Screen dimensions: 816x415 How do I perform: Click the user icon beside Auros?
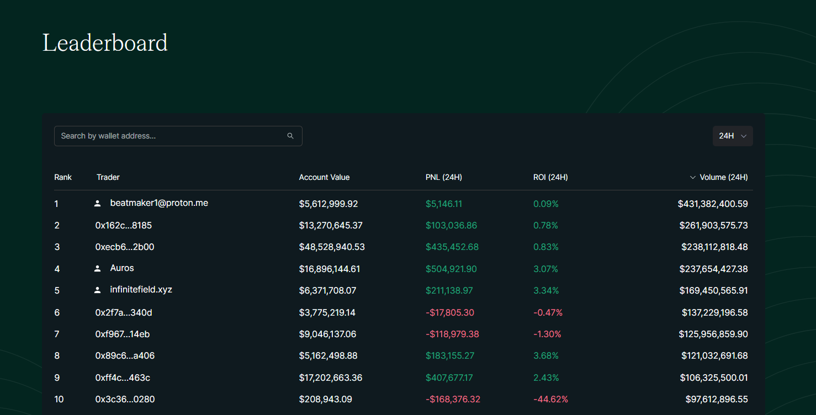[x=98, y=268]
